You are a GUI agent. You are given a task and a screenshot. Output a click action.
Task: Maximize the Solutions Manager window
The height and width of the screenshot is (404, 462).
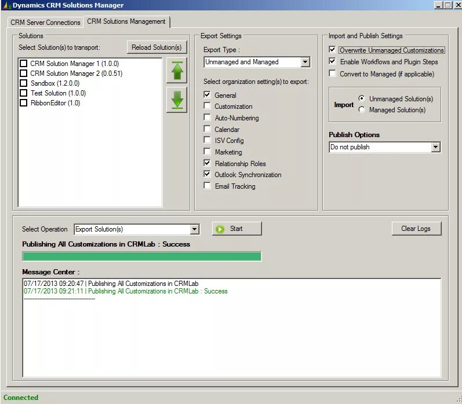[x=448, y=5]
